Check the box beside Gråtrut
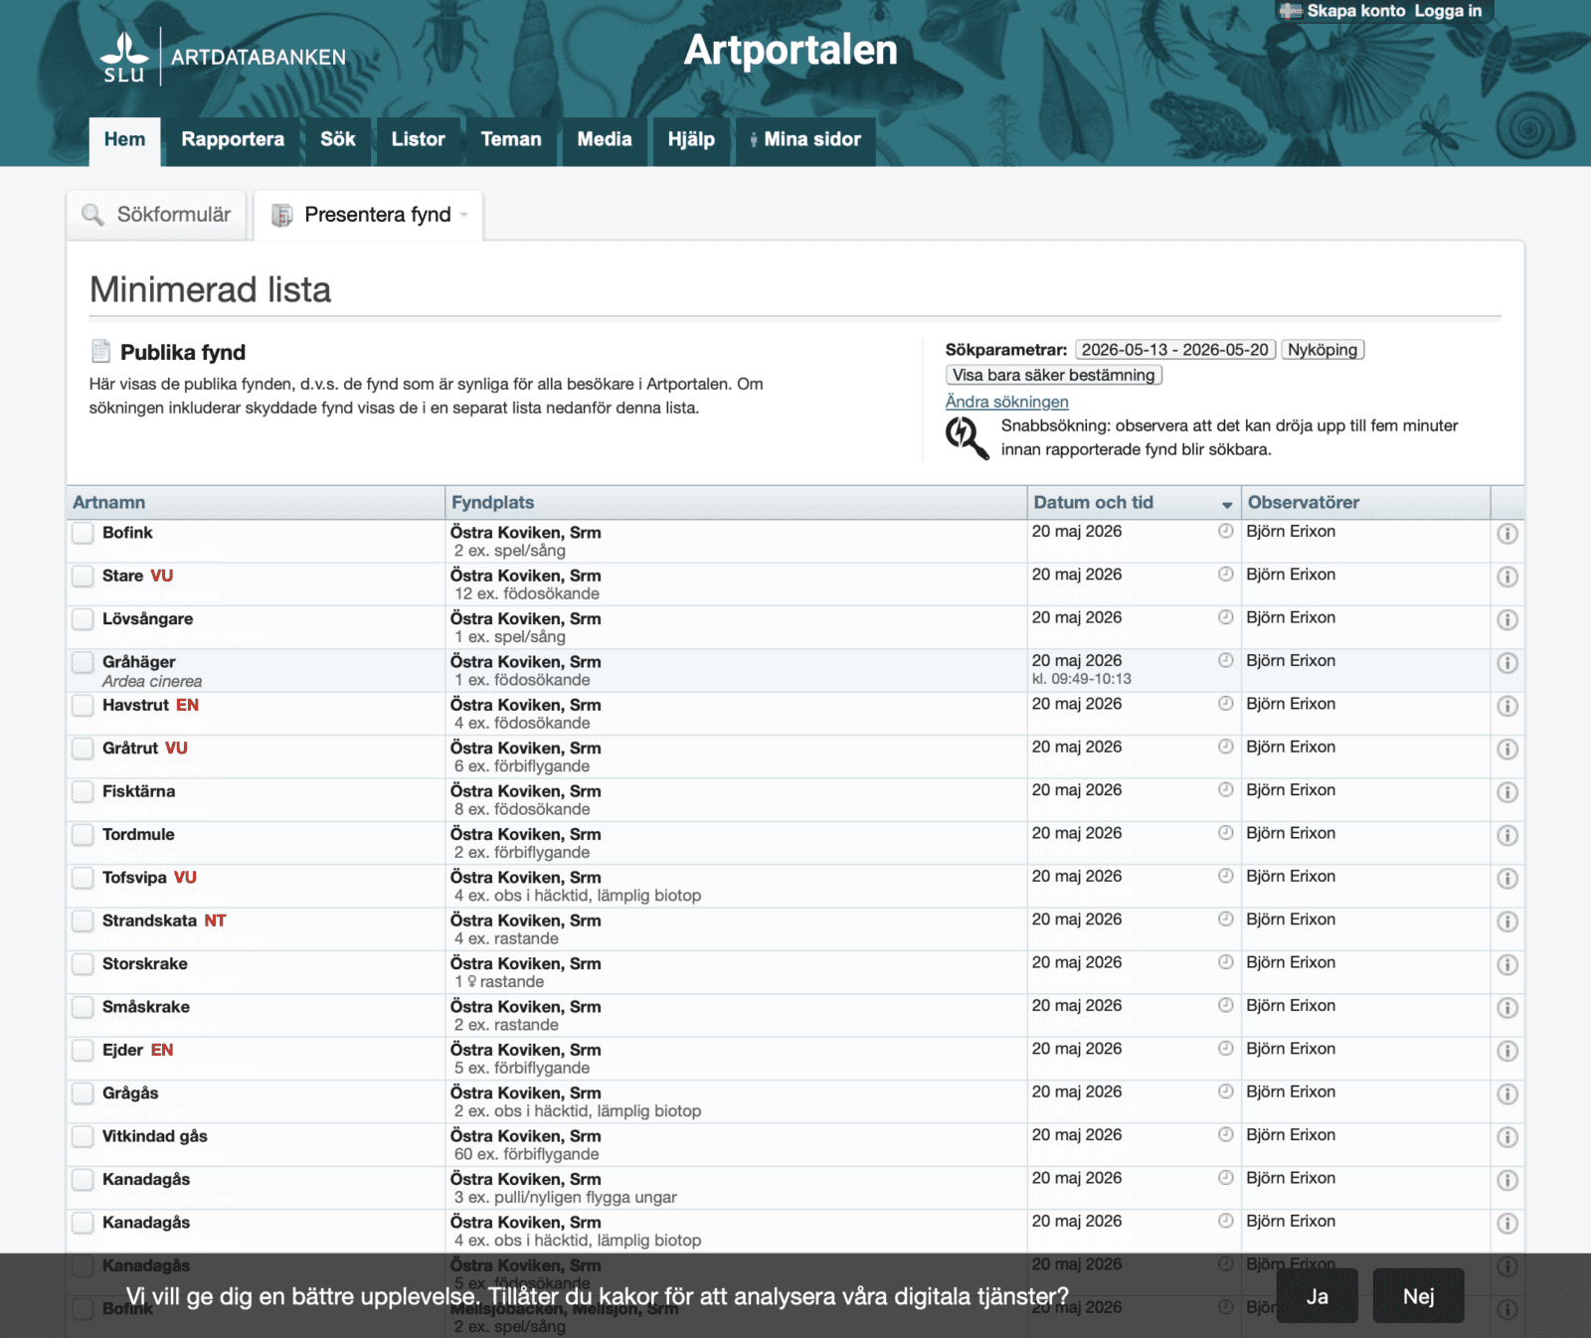The width and height of the screenshot is (1591, 1338). point(83,748)
